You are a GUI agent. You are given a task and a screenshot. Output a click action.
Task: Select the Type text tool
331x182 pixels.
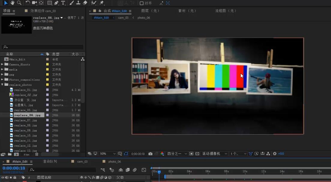coord(63,3)
